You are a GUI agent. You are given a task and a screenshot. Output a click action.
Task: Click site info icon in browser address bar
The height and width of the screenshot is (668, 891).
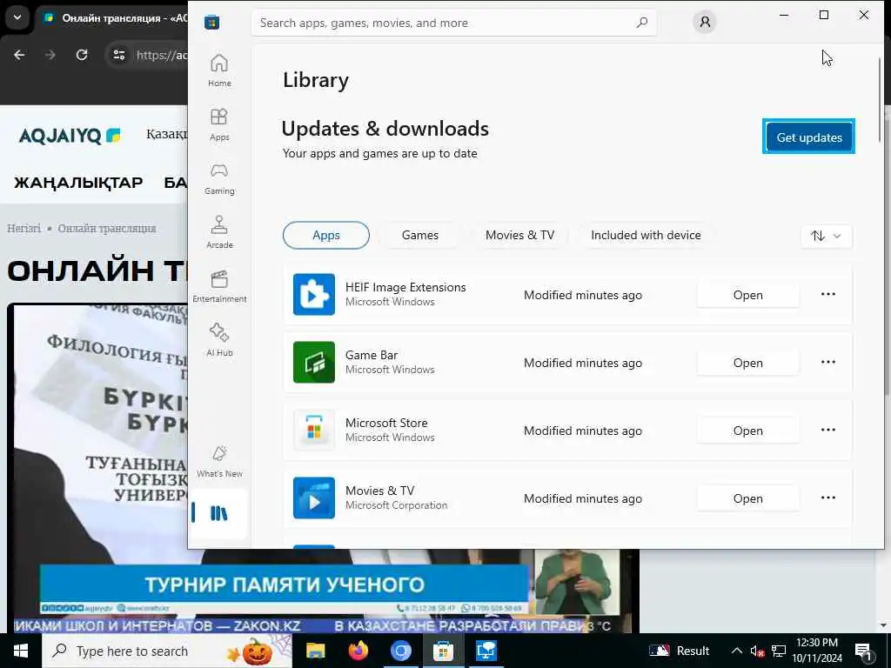point(118,55)
